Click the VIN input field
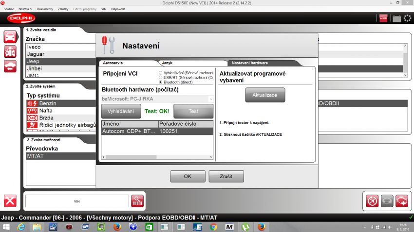414x232 pixels. pos(77,201)
